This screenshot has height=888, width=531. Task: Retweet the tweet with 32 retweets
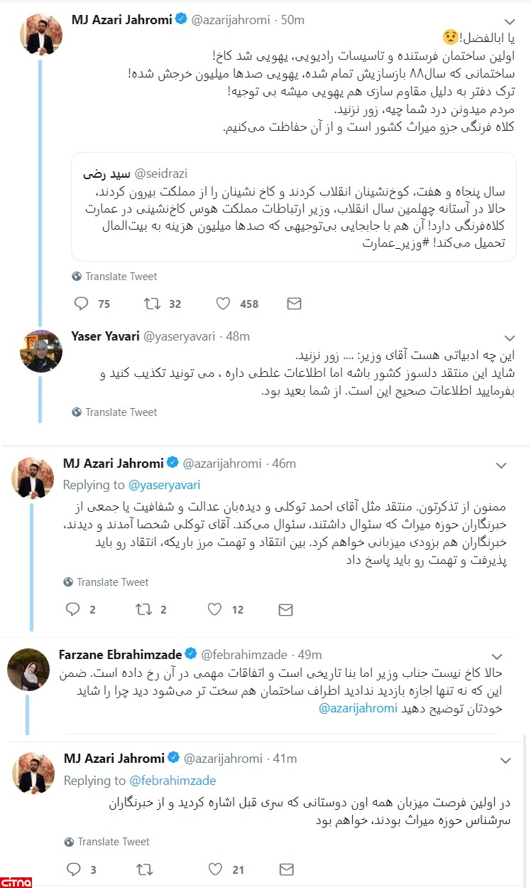point(152,304)
